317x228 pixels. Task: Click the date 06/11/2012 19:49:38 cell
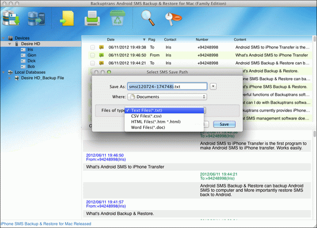(127, 47)
